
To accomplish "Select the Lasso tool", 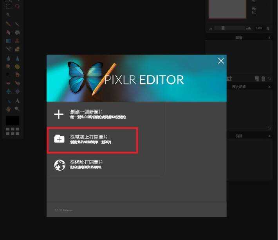I will pos(17,7).
